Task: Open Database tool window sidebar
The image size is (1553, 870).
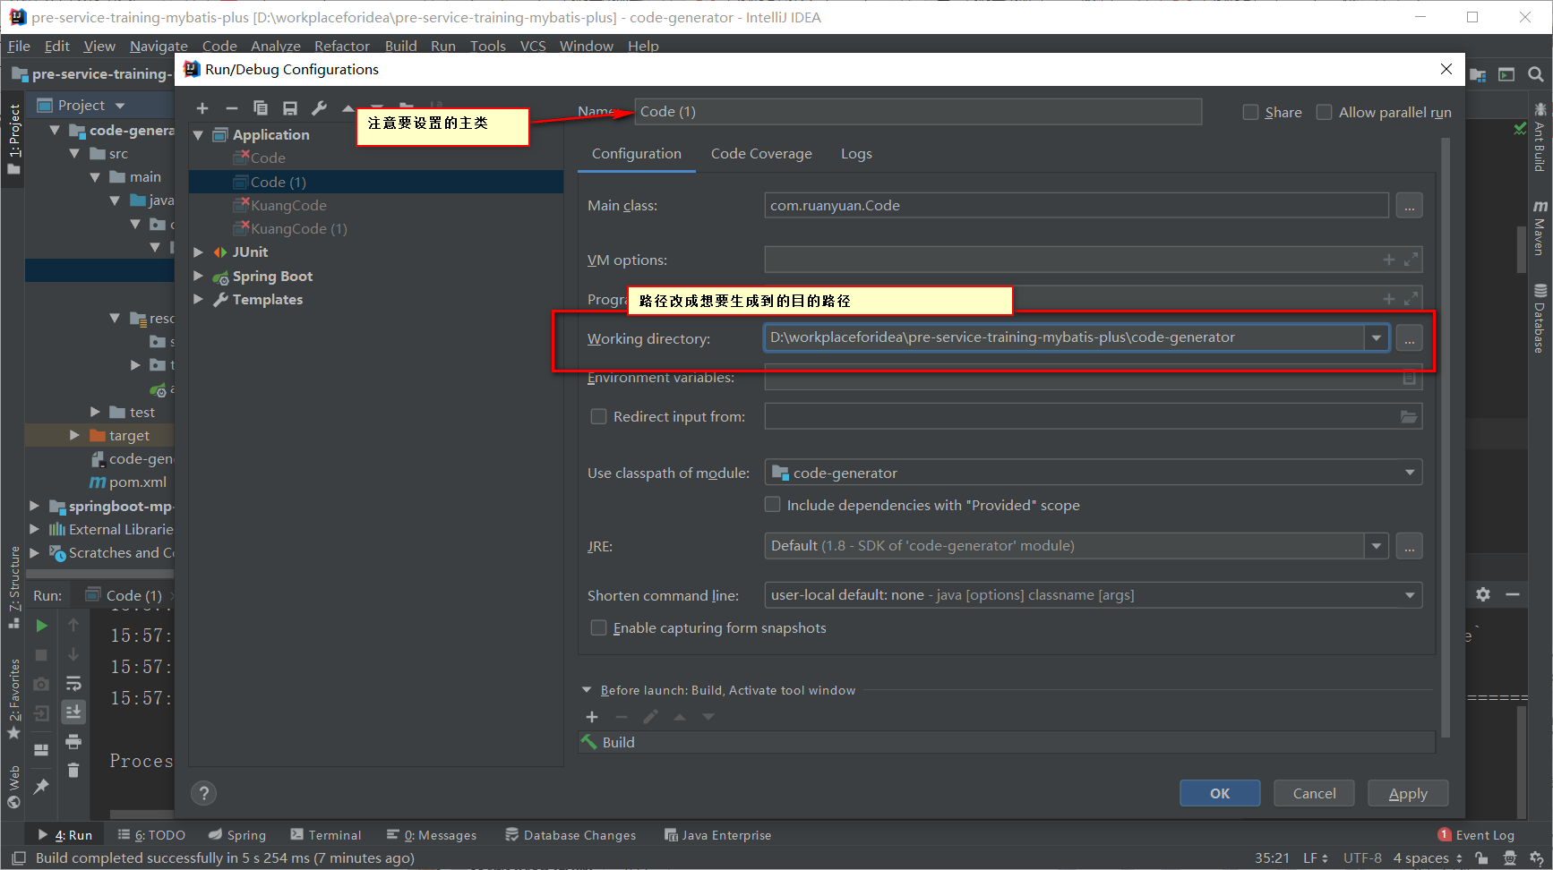Action: [x=1540, y=318]
